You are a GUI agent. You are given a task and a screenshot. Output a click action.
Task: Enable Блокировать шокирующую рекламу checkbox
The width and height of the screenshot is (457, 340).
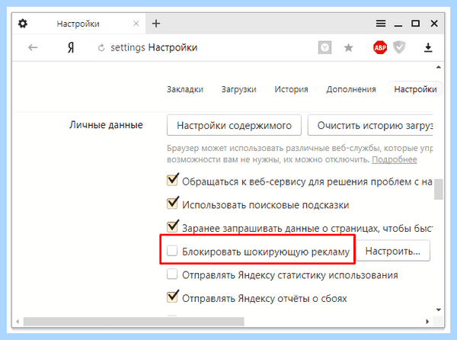(172, 251)
